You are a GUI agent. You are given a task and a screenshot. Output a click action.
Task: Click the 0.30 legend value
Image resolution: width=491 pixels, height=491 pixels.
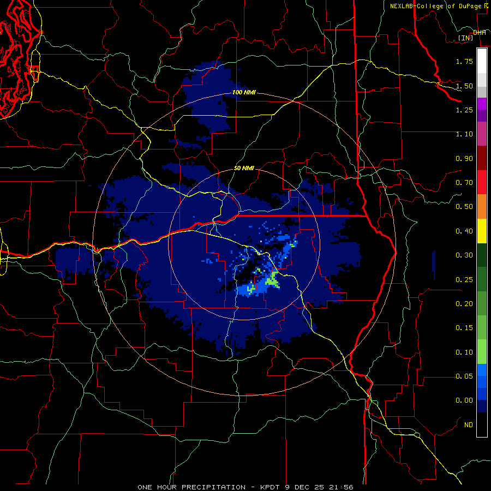[464, 255]
